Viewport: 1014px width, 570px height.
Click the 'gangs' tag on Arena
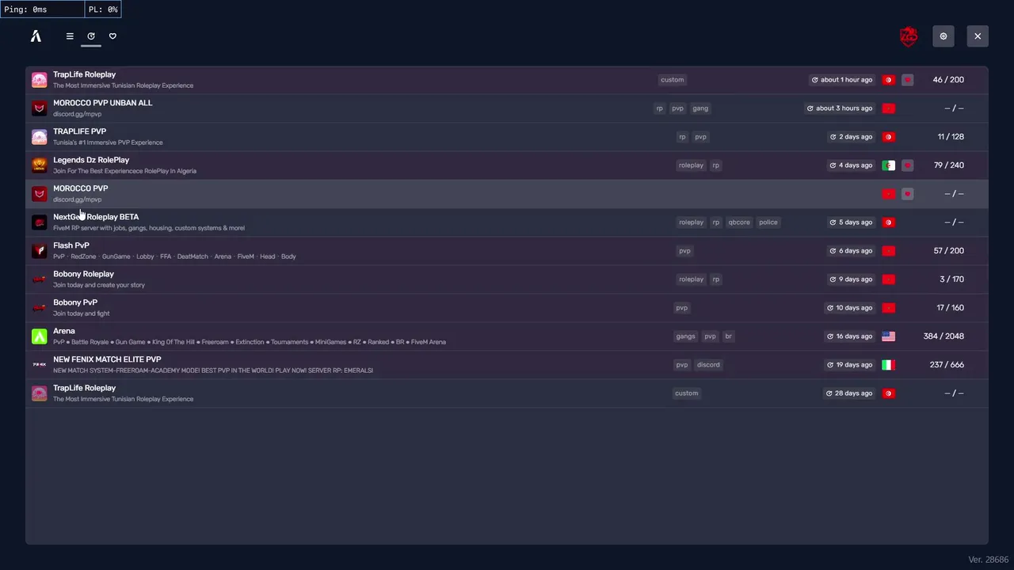[x=686, y=336]
